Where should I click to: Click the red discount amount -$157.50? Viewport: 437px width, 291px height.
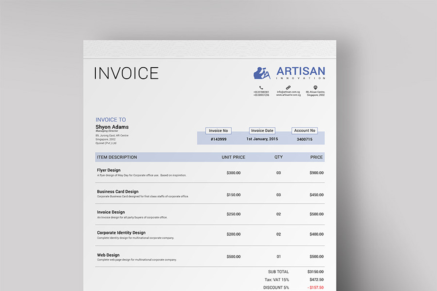[315, 288]
